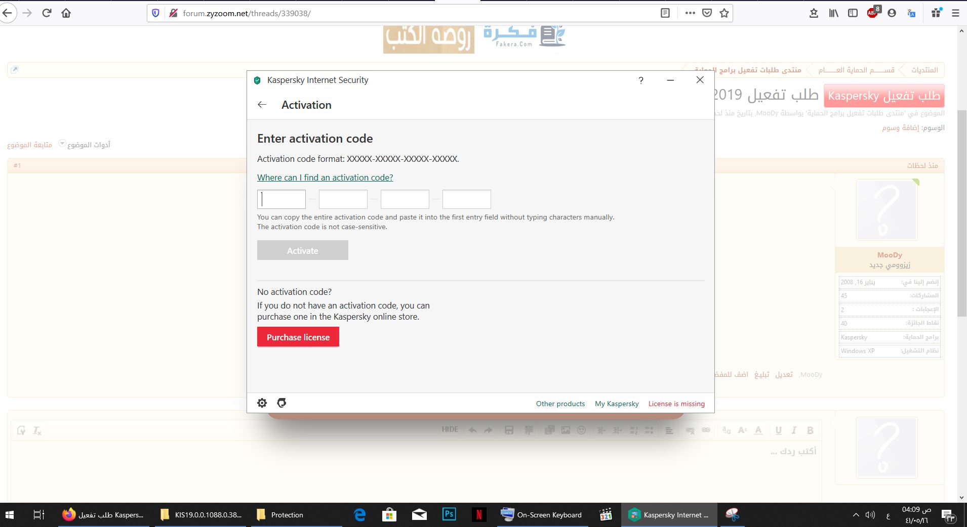Click text alignment icon in reply editor
This screenshot has width=967, height=527.
[x=669, y=430]
